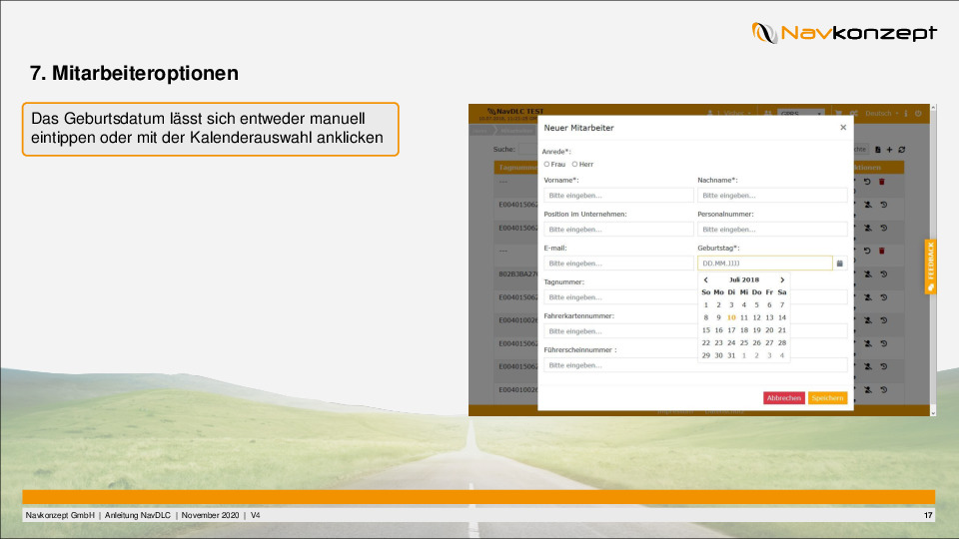Select highlighted day 10 in the calendar

(731, 317)
